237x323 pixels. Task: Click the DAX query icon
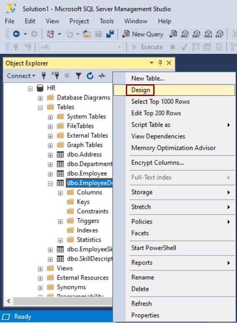219,34
